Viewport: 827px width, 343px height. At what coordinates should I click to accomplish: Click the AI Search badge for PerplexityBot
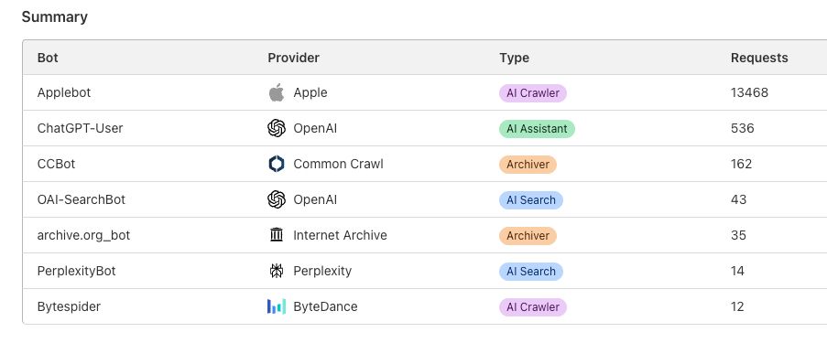[x=531, y=272]
